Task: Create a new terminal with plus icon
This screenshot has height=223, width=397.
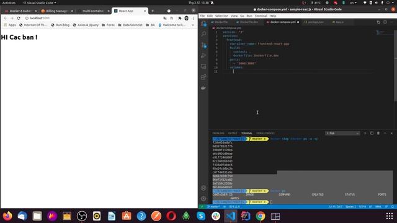Action: click(365, 133)
